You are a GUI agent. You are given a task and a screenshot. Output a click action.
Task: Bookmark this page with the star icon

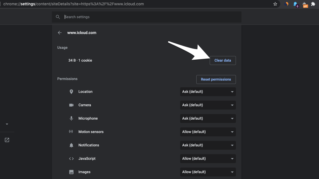tap(275, 4)
